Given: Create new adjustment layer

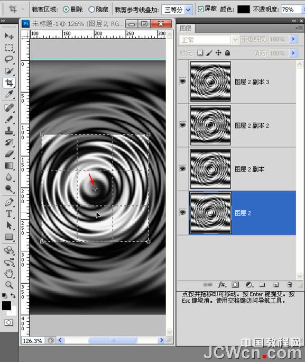Looking at the screenshot, I should [x=249, y=285].
